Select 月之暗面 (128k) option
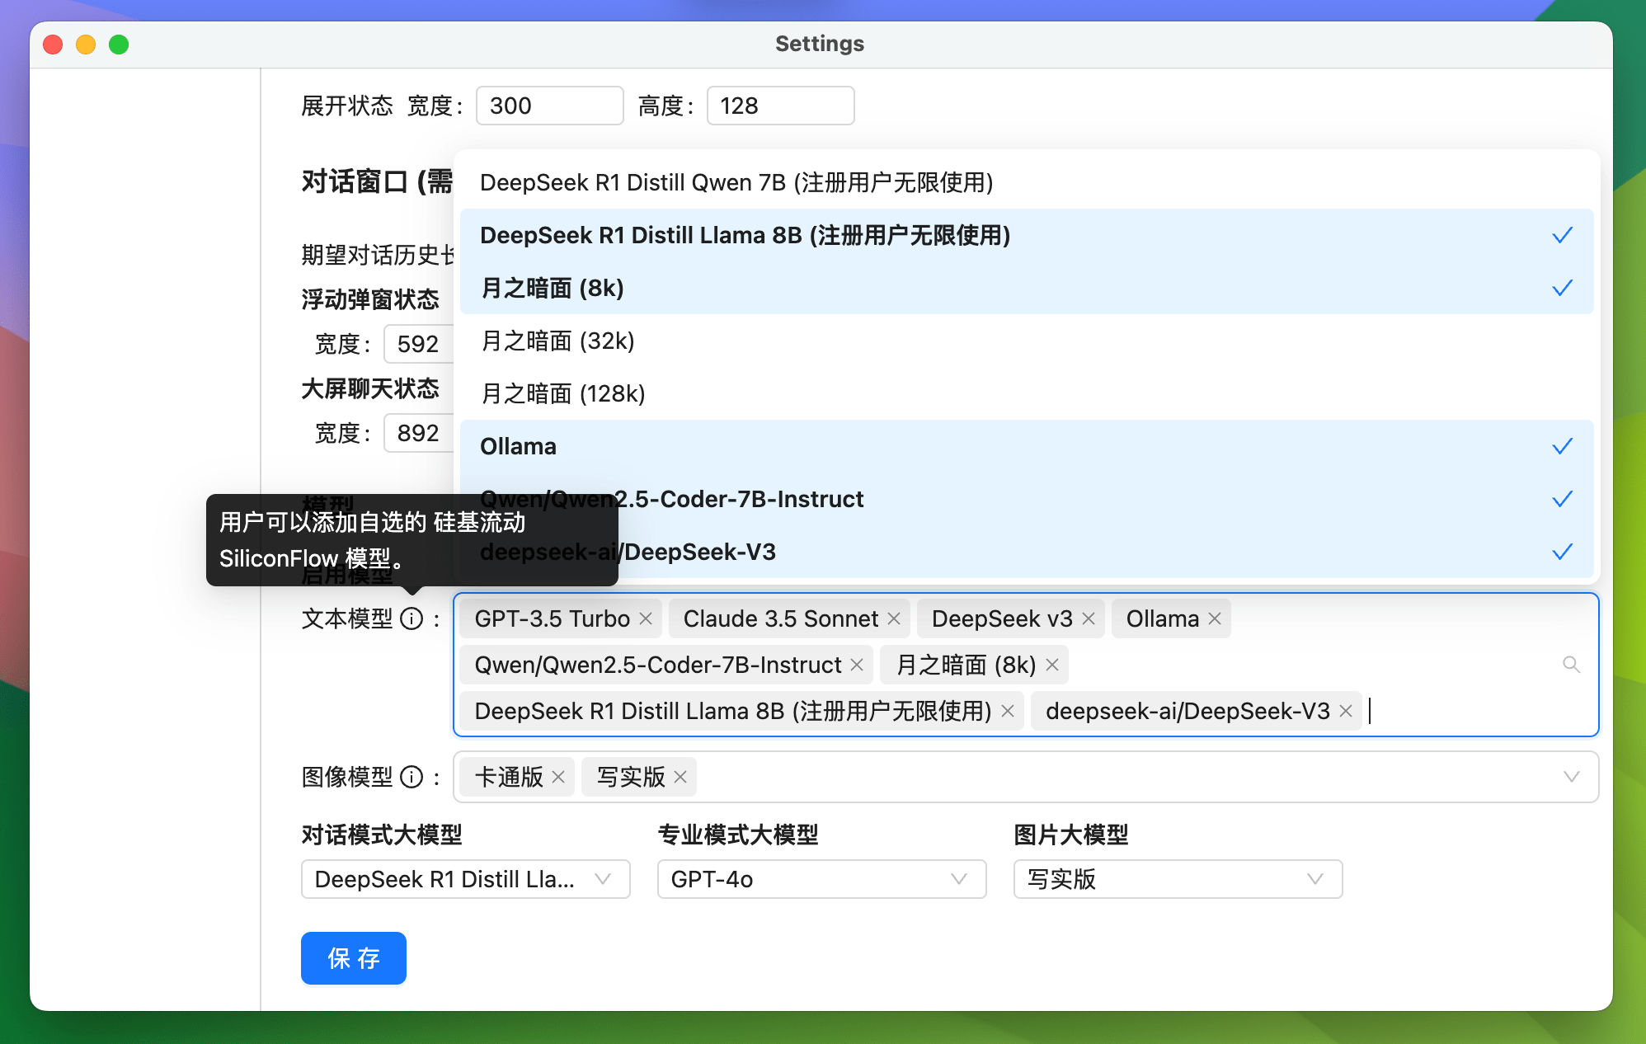Screen dimensions: 1646x1044 (1027, 393)
